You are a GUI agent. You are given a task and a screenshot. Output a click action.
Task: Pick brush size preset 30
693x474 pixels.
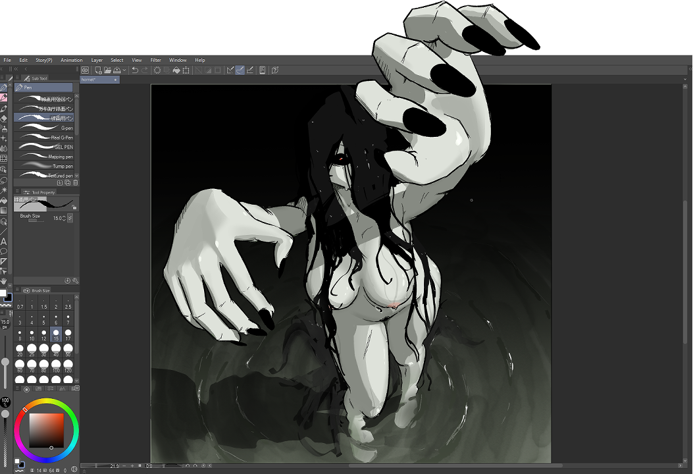[x=44, y=348]
